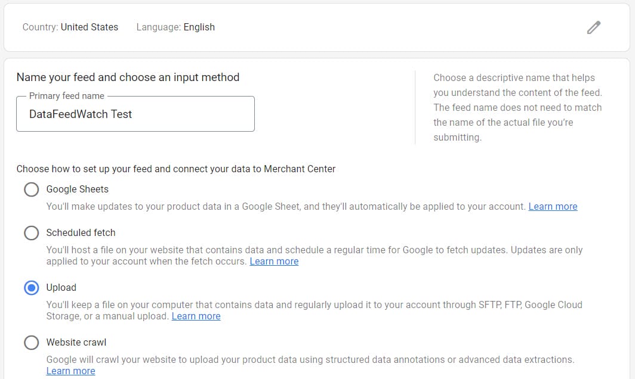Image resolution: width=635 pixels, height=379 pixels.
Task: Follow the Learn more link under Upload
Action: click(196, 316)
